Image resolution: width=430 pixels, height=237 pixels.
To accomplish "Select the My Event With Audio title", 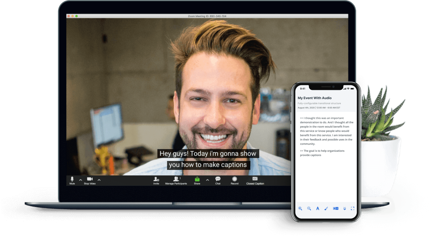I will 315,98.
